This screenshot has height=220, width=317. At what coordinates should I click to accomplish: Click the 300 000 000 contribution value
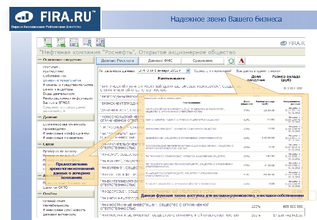point(293,88)
